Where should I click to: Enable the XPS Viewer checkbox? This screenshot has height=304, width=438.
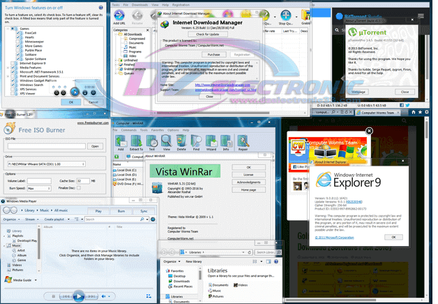(x=13, y=94)
